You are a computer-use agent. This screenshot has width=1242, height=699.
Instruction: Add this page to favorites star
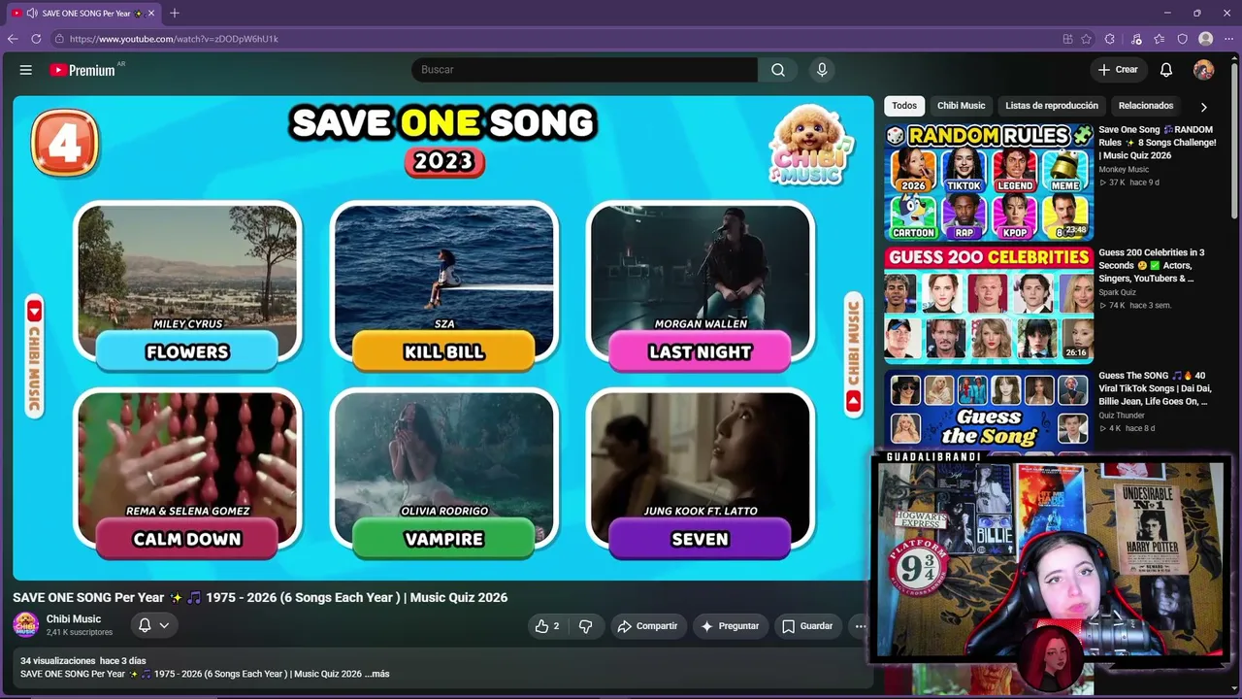pyautogui.click(x=1086, y=39)
